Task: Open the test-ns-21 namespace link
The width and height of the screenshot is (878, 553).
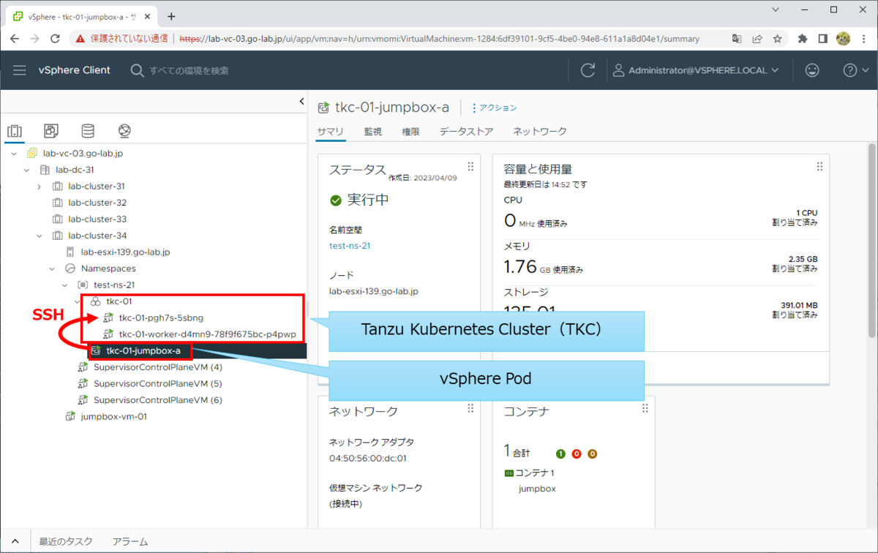Action: pyautogui.click(x=350, y=246)
